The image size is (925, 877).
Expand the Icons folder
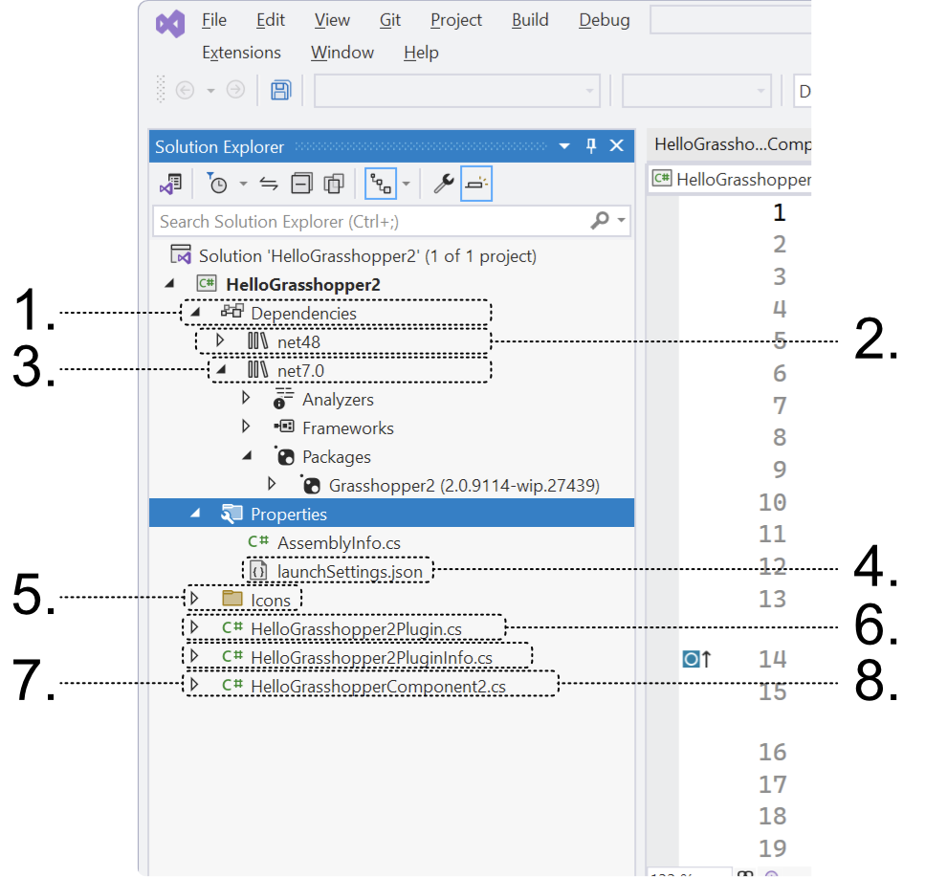pos(194,599)
